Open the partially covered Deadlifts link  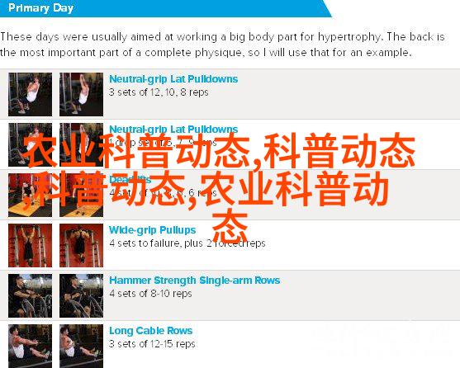pos(130,179)
